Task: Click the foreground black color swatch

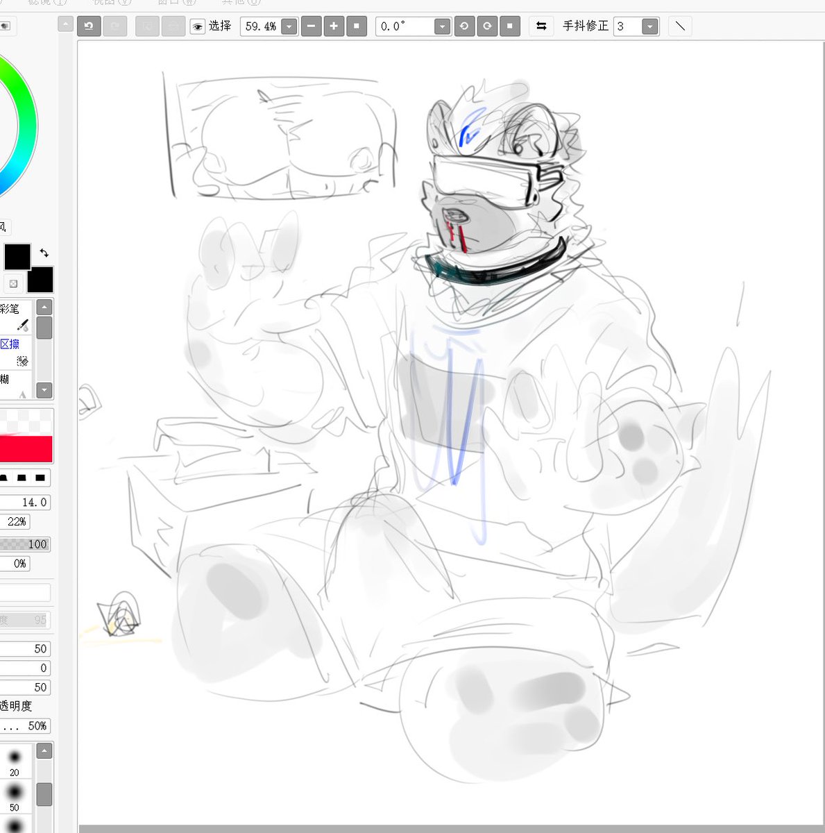Action: click(x=17, y=257)
